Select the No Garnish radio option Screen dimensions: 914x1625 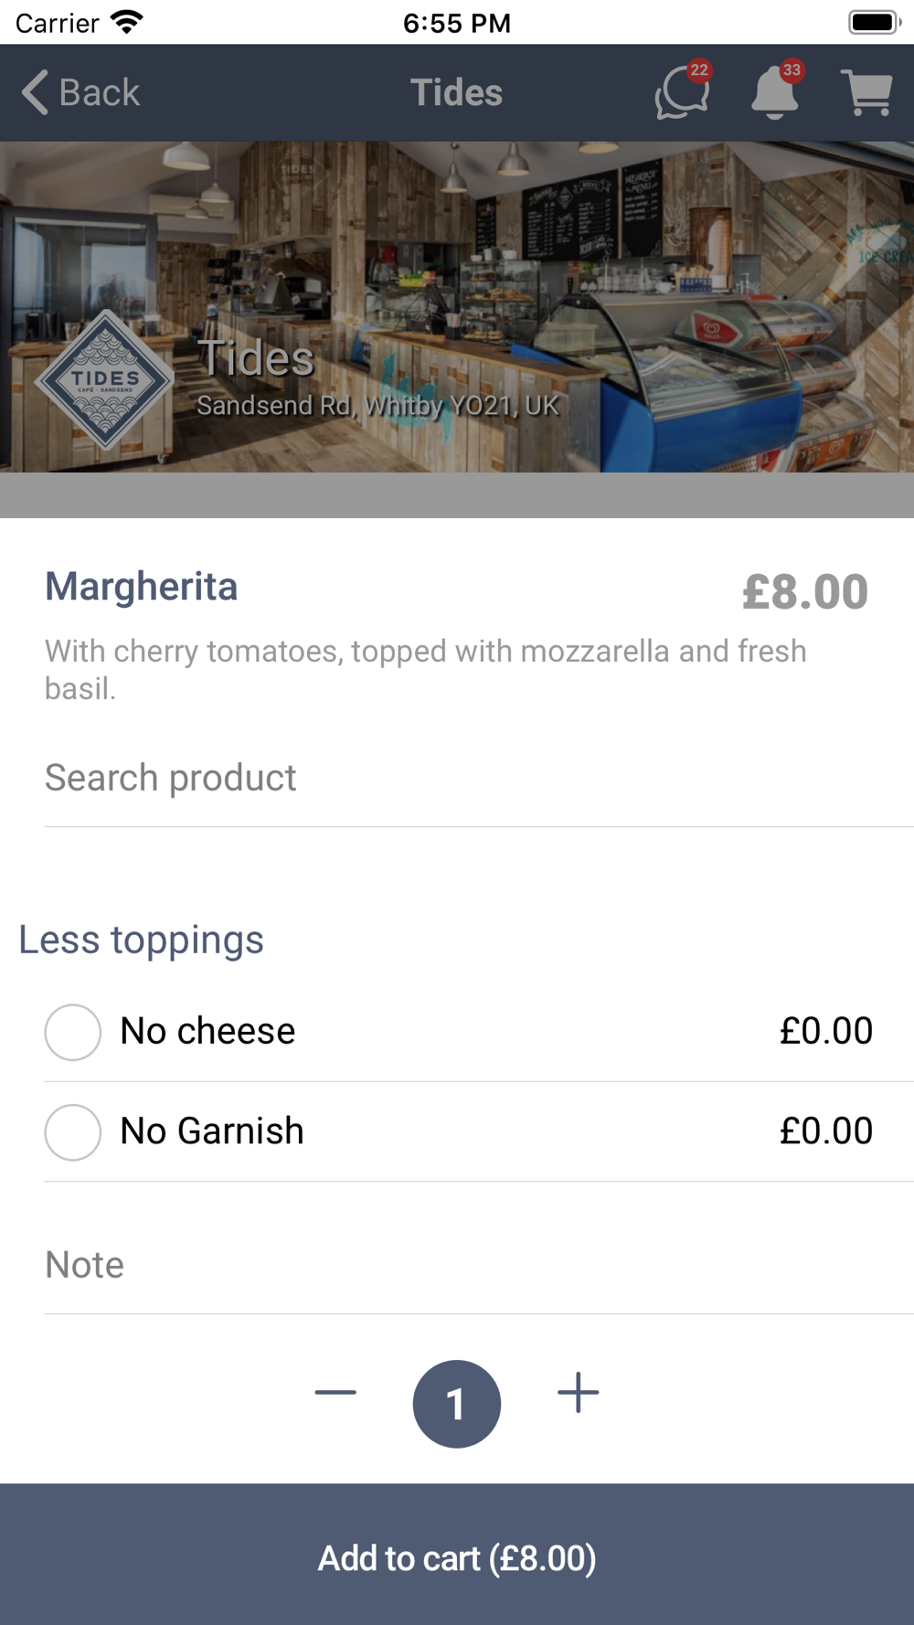coord(73,1131)
